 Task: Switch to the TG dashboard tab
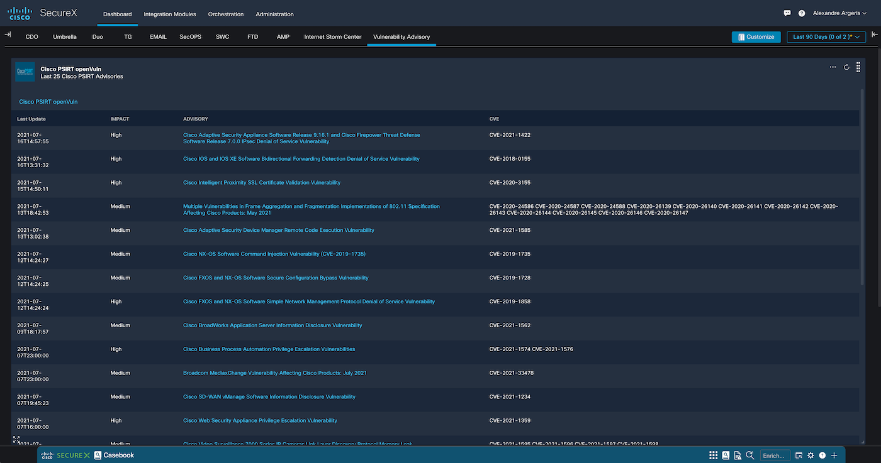point(128,37)
